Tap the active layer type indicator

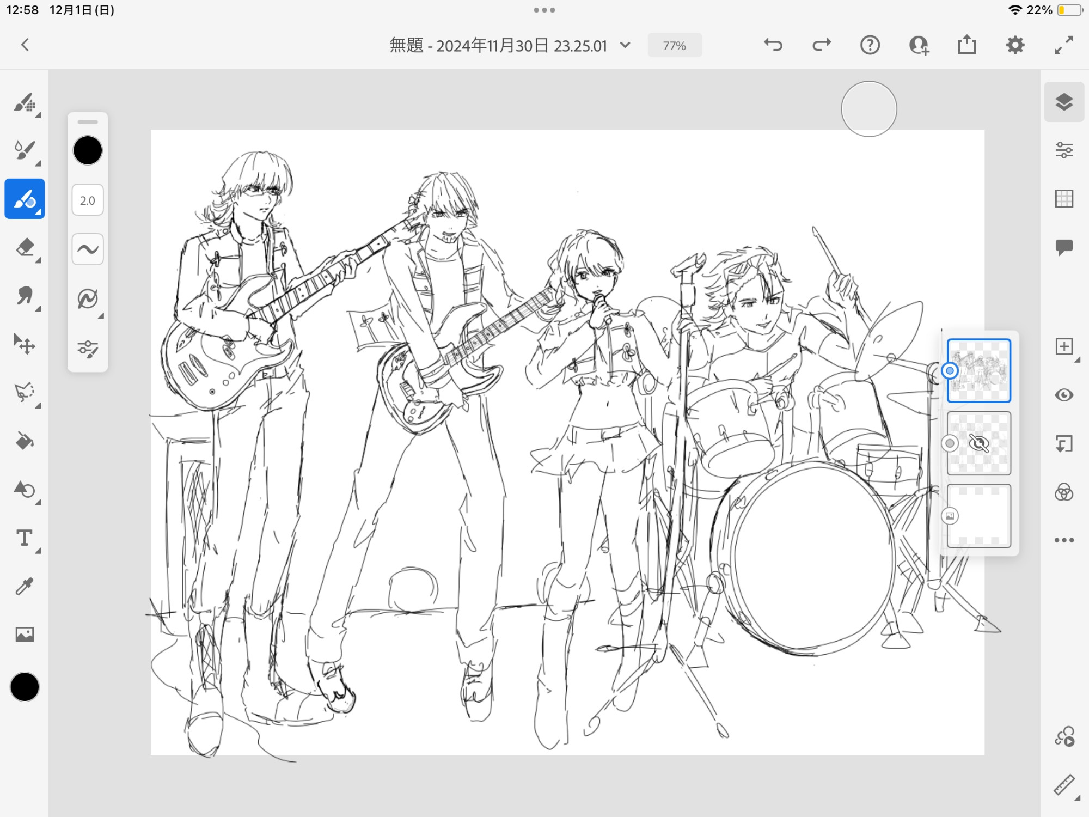[950, 371]
